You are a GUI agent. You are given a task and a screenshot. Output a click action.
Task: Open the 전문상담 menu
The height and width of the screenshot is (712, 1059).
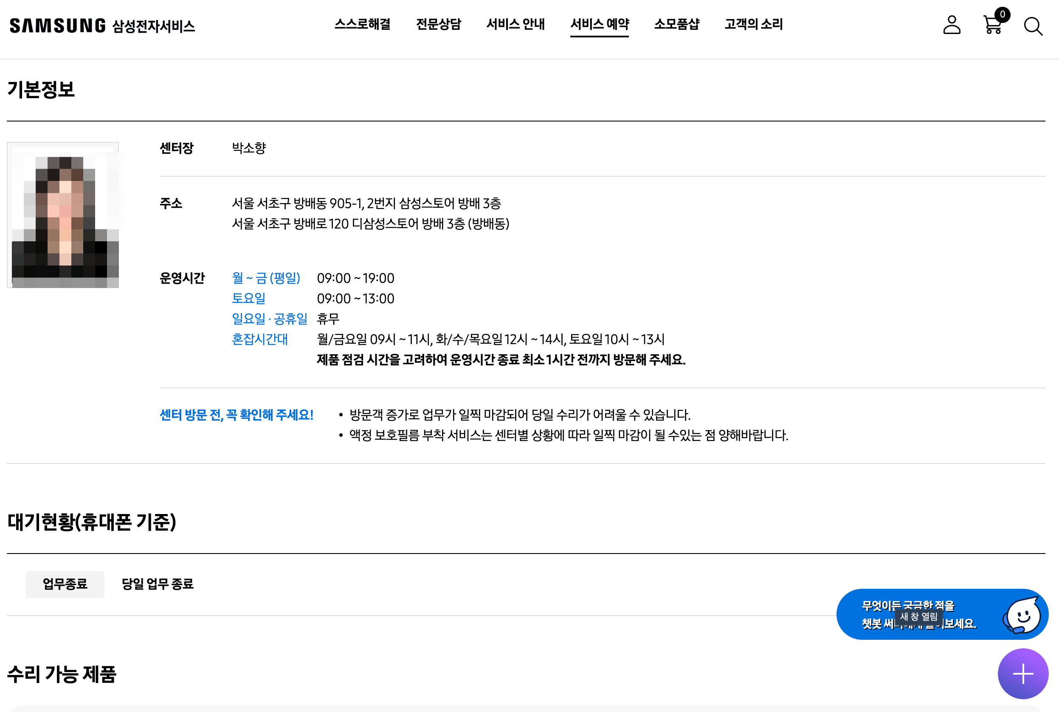(x=438, y=24)
